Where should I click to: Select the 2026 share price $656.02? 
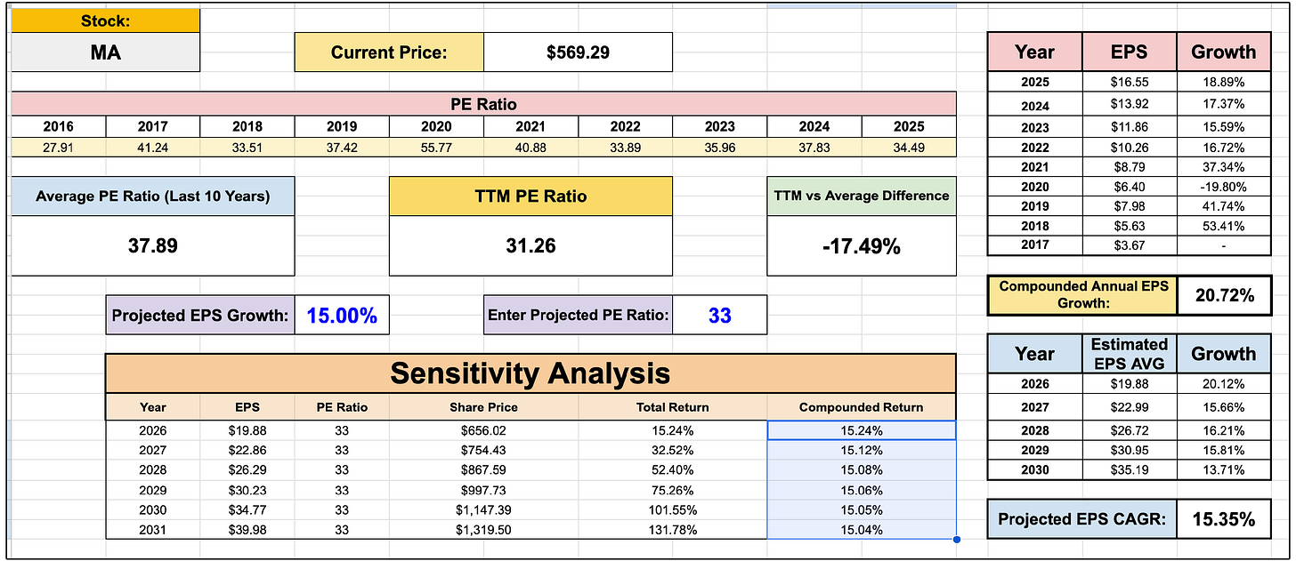click(x=483, y=430)
